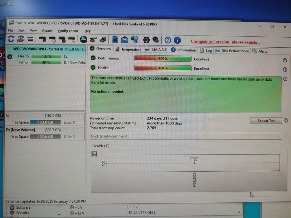This screenshot has width=291, height=218.
Task: Open settings with the gear icon
Action: pyautogui.click(x=146, y=40)
